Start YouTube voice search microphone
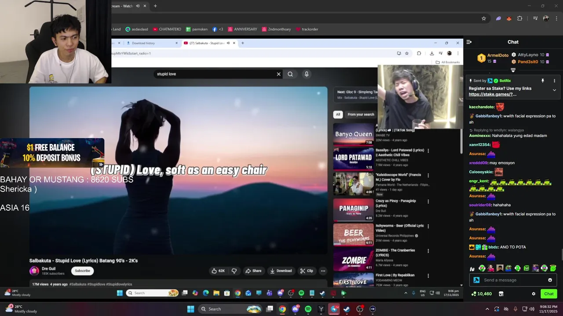 307,74
